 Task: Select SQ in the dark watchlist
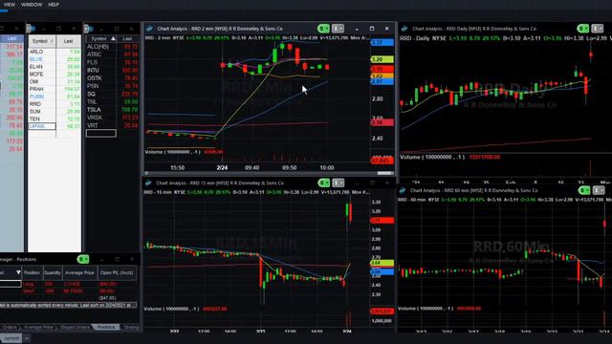pos(91,94)
